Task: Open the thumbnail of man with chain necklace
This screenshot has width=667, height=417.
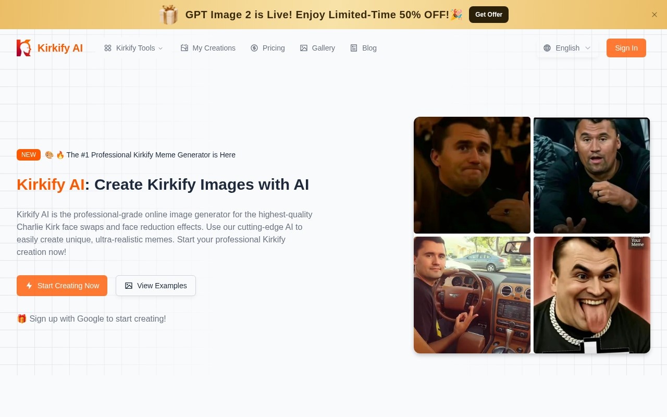Action: pos(592,295)
